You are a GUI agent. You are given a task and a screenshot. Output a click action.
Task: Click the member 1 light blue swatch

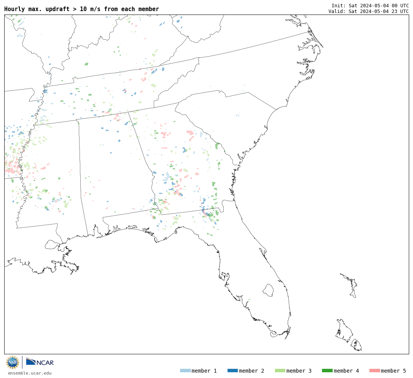coord(185,371)
